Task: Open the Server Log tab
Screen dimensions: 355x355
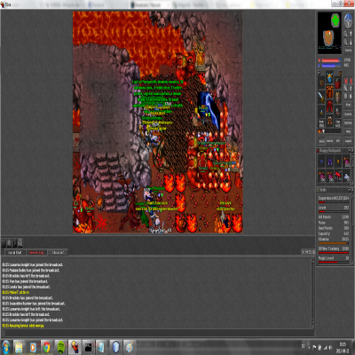Action: click(x=36, y=252)
